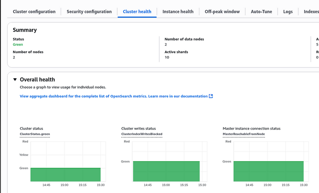Open the Off-peak window tab
The width and height of the screenshot is (319, 193).
pyautogui.click(x=222, y=12)
